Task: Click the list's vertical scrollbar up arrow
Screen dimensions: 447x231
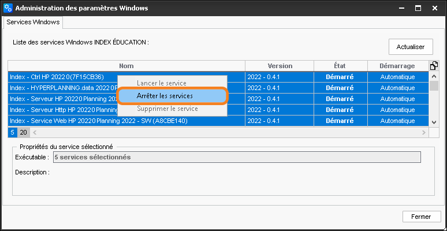Action: tap(434, 76)
